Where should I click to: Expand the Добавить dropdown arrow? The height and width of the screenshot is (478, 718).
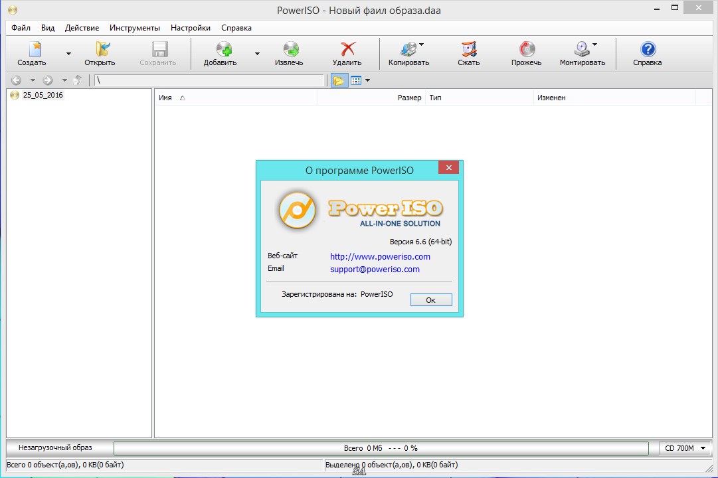click(257, 54)
